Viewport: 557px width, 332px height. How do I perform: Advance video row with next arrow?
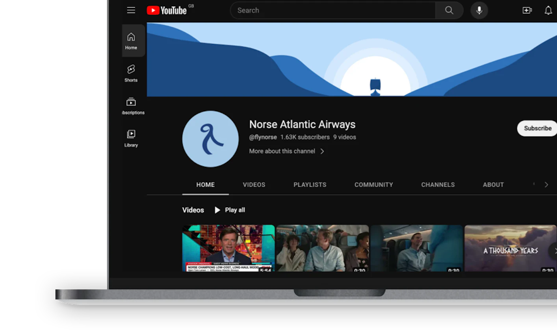(554, 251)
